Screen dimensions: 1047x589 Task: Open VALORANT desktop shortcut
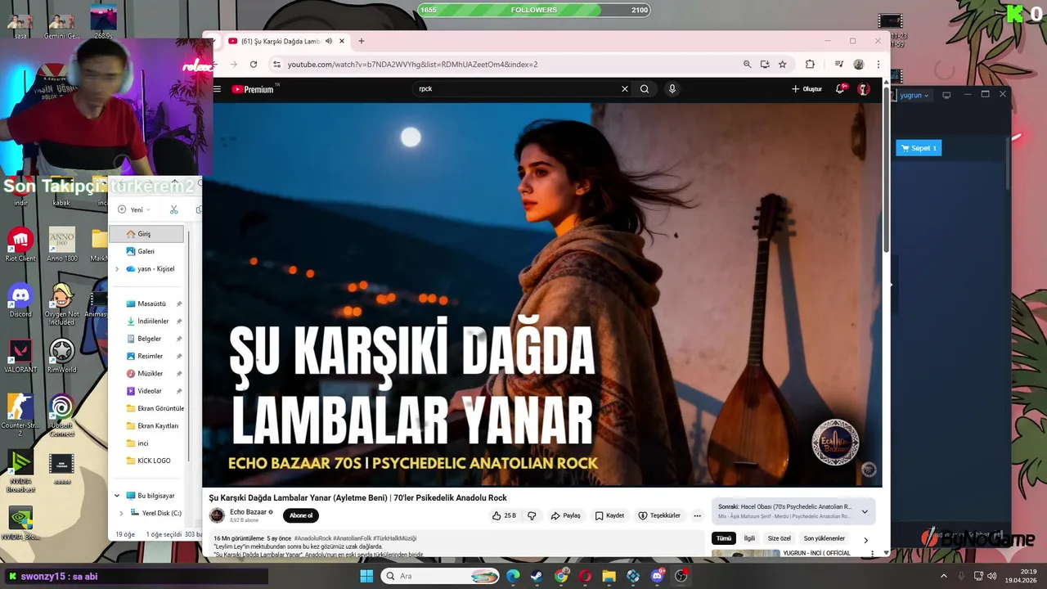(x=20, y=357)
